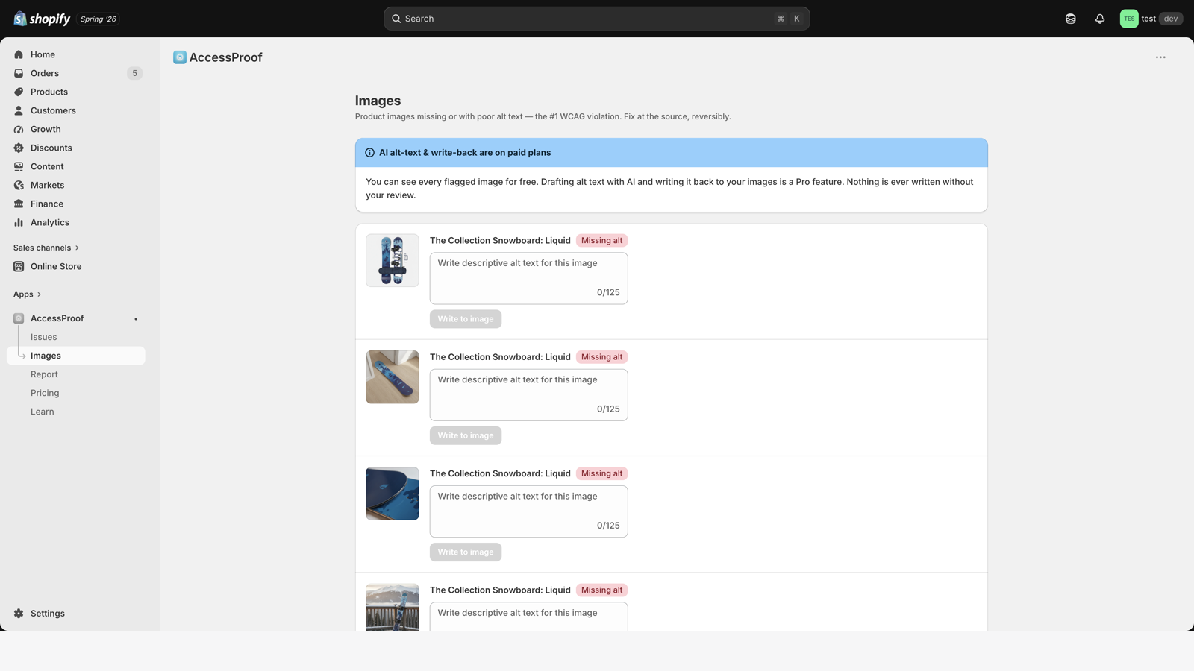Expand the Sales channels section
The width and height of the screenshot is (1194, 671).
pos(46,248)
